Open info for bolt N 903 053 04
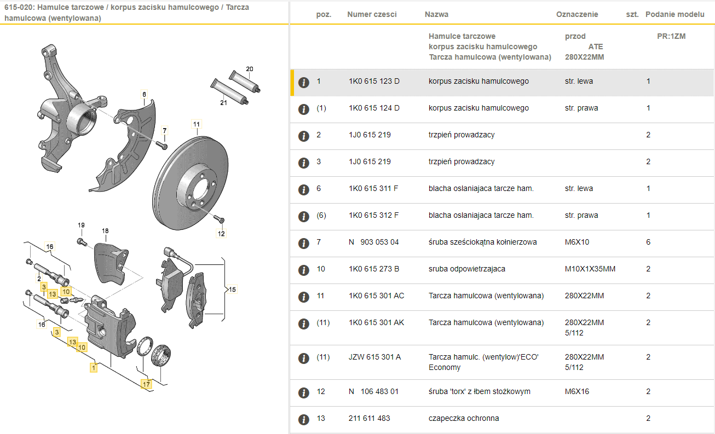715x434 pixels. 303,243
